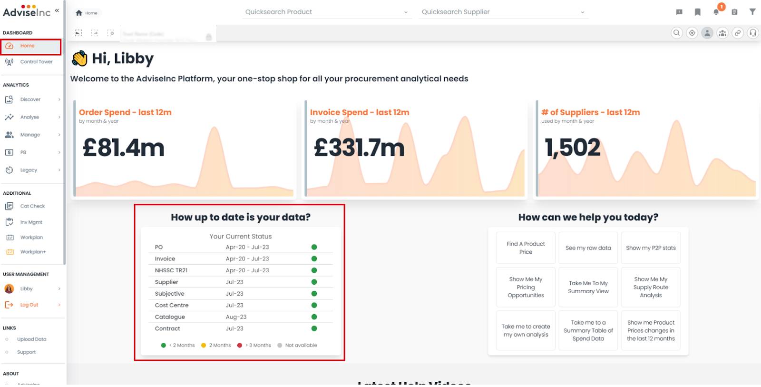The width and height of the screenshot is (761, 387).
Task: Expand the Manage menu
Action: (x=32, y=135)
